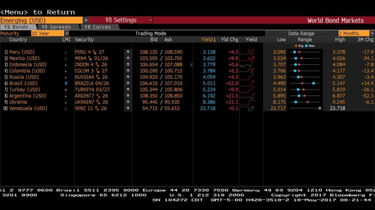Select the Turkey (USD) country row
Image resolution: width=375 pixels, height=210 pixels.
[x=25, y=89]
